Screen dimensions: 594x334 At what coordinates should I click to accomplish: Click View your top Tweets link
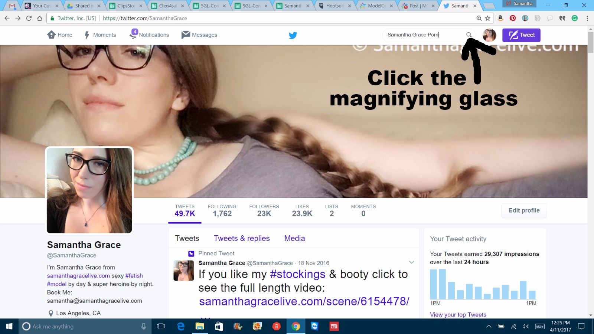[x=458, y=315]
